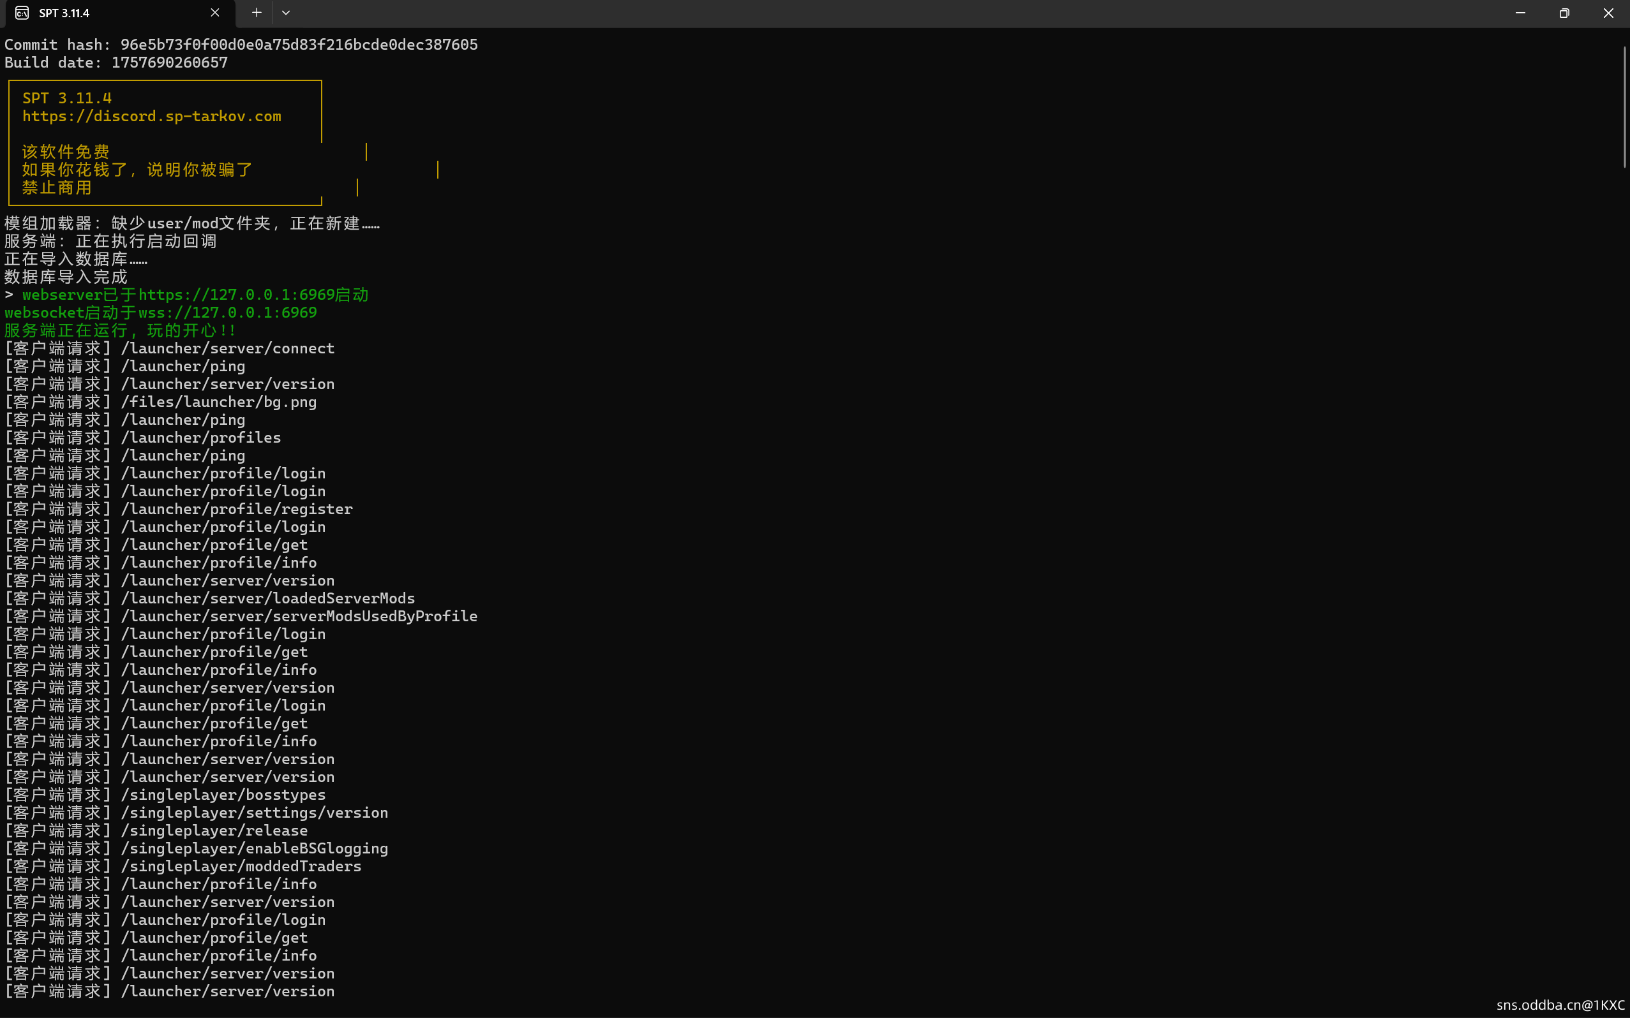Click the Build date number

pos(169,63)
